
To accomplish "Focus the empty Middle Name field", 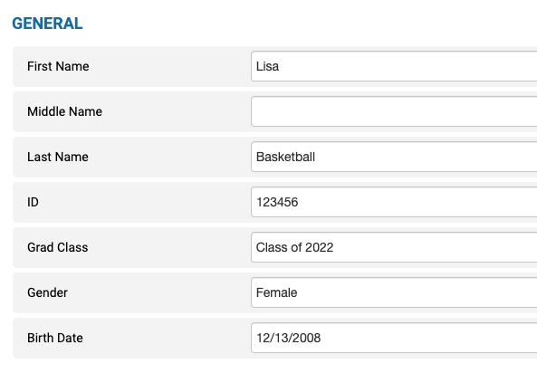I will (x=394, y=111).
